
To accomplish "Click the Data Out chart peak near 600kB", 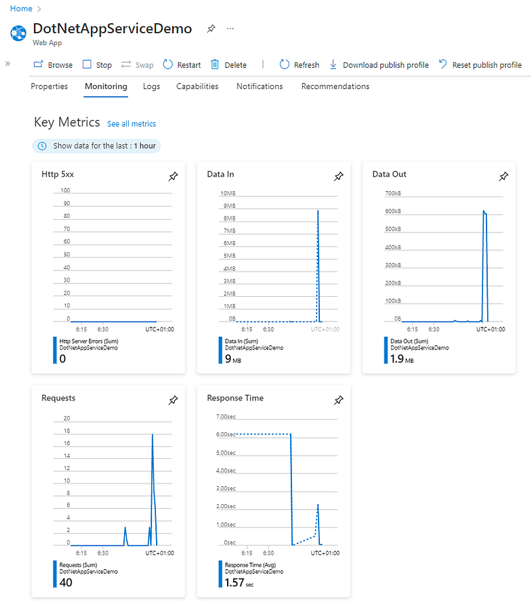I will point(485,212).
